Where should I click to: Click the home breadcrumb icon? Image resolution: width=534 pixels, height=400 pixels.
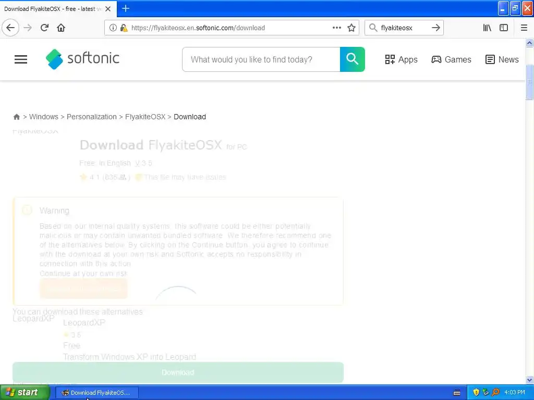click(16, 117)
